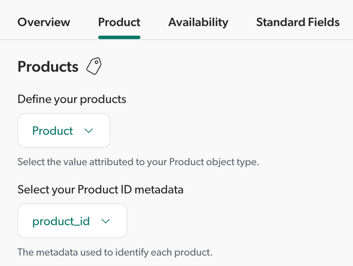The height and width of the screenshot is (266, 353).
Task: Click the Define your products label
Action: [71, 99]
